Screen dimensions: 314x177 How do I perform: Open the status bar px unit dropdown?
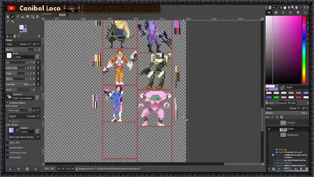click(61, 169)
